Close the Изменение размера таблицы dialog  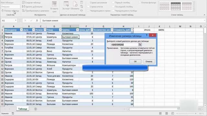coord(153,35)
